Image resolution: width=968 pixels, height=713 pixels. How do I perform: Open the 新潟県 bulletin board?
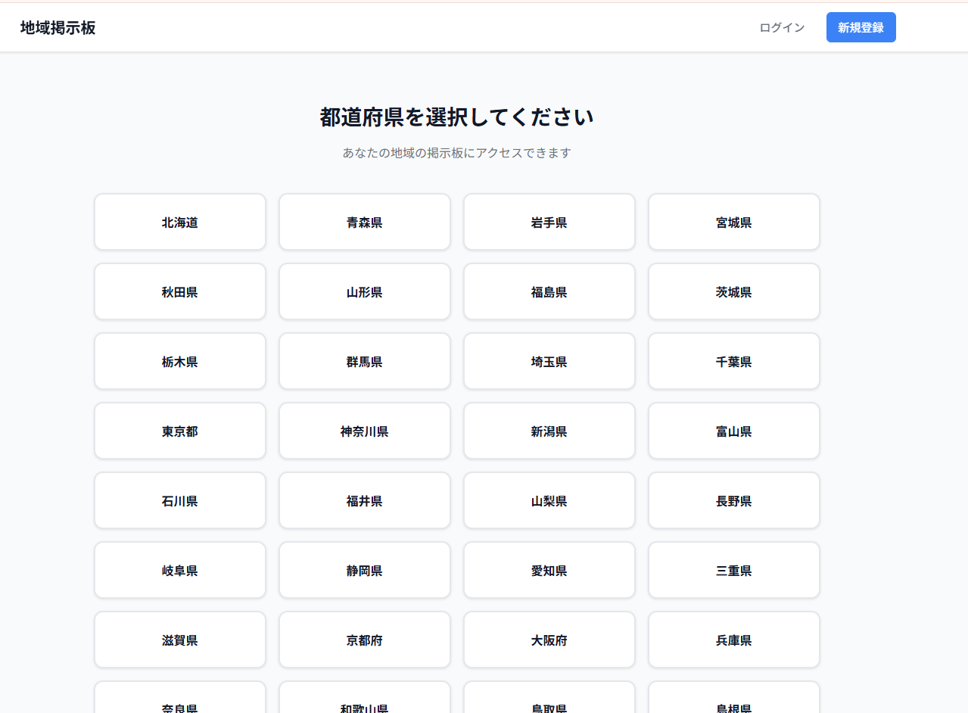pos(549,431)
